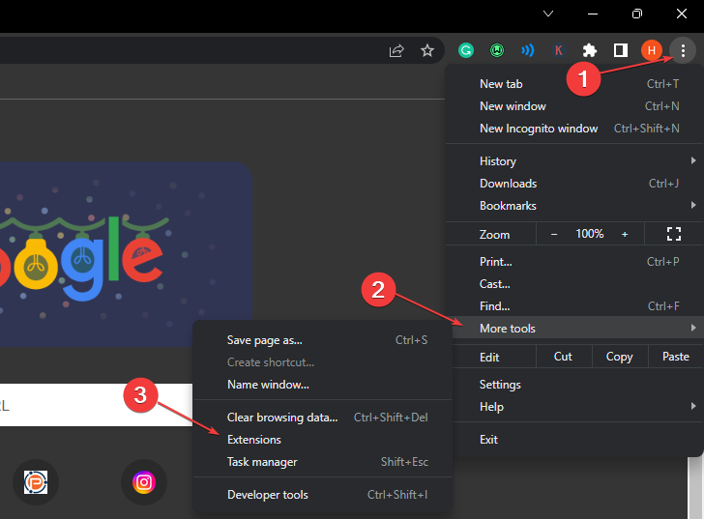Open the orange P shortcut tile

[x=36, y=482]
